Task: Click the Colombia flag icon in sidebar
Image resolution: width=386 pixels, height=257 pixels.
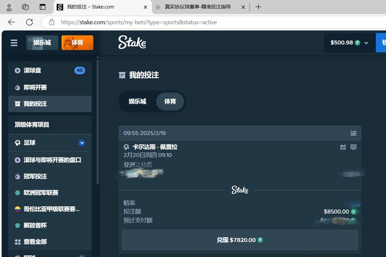Action: 17,209
